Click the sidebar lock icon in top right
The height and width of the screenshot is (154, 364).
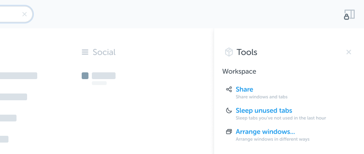tap(349, 15)
